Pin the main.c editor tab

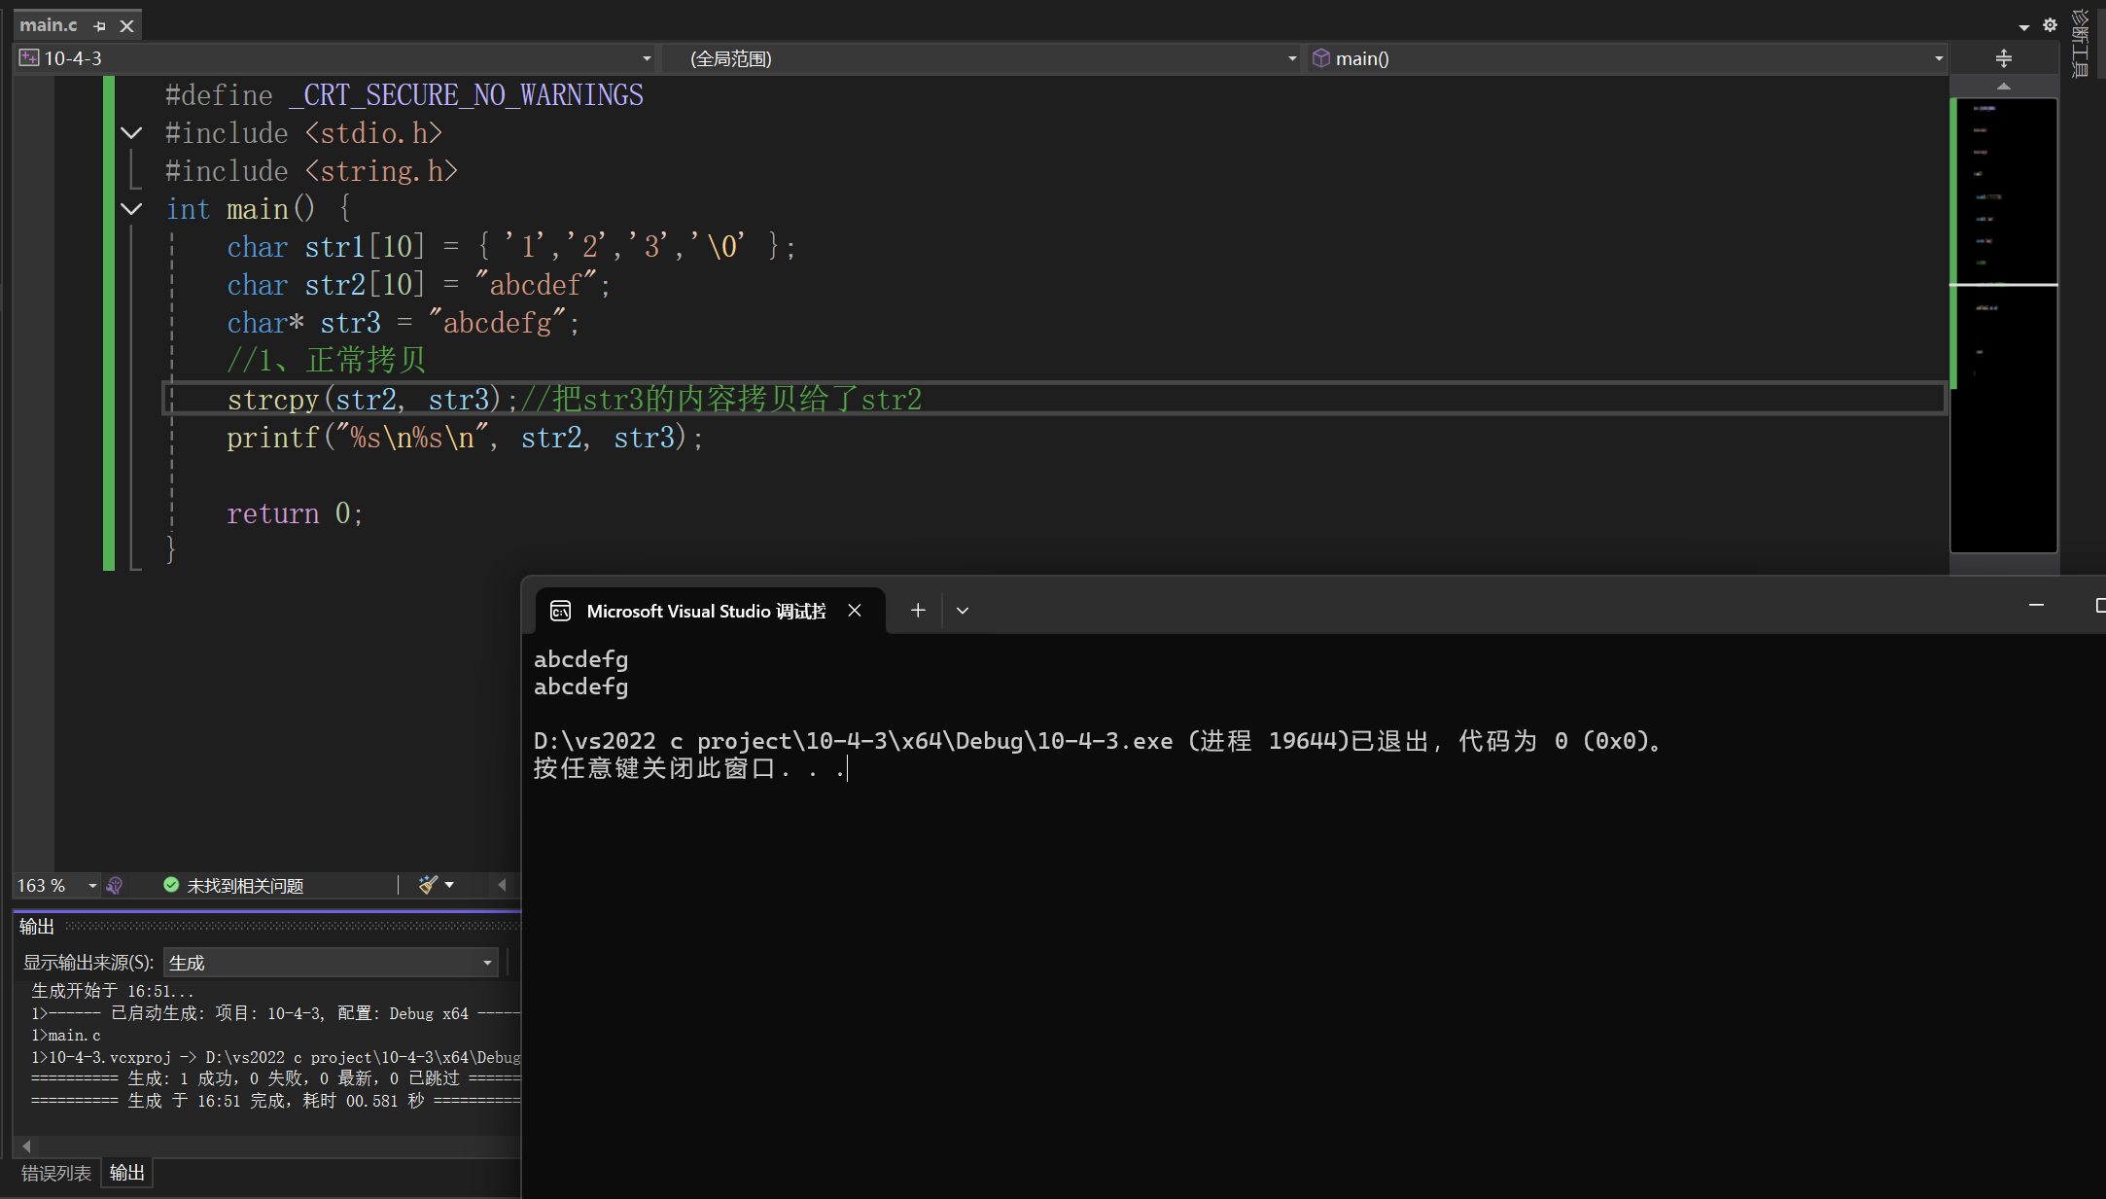pyautogui.click(x=99, y=26)
